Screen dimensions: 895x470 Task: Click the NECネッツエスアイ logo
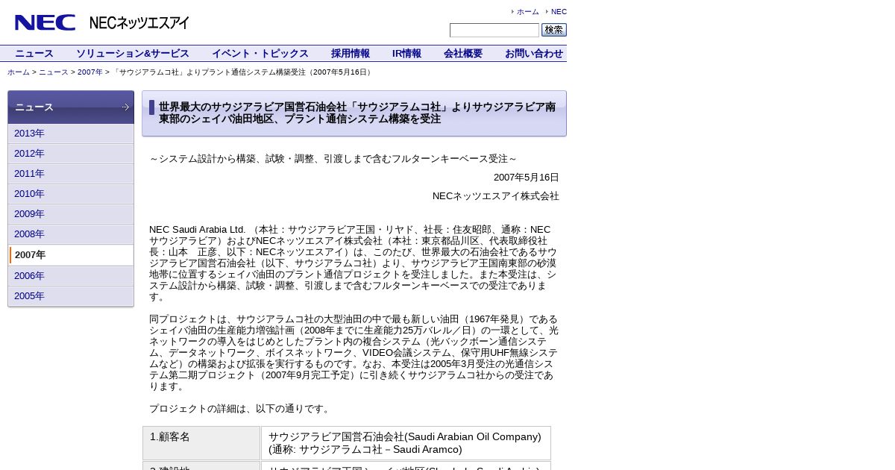[139, 23]
